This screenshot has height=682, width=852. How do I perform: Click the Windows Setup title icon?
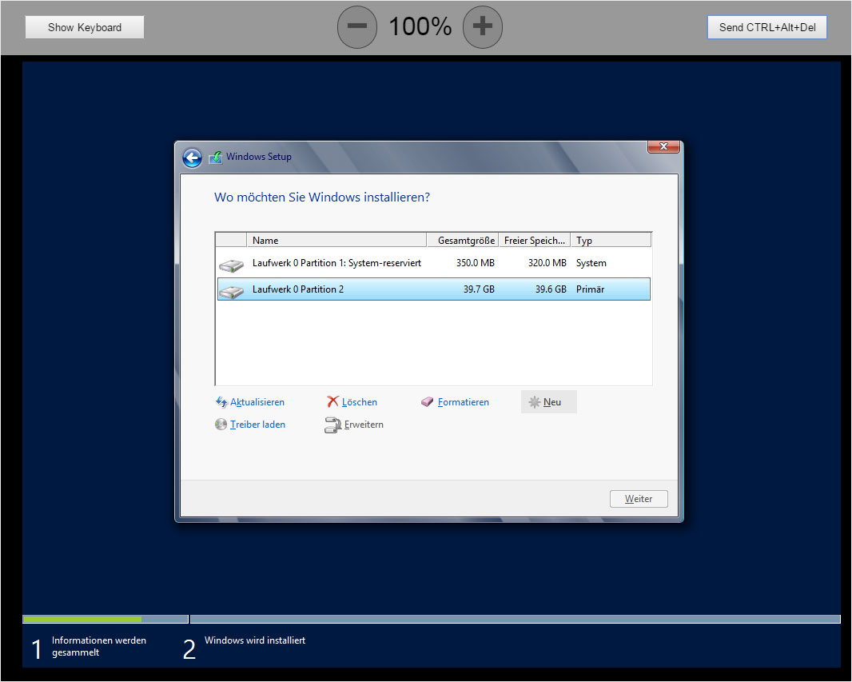[215, 157]
